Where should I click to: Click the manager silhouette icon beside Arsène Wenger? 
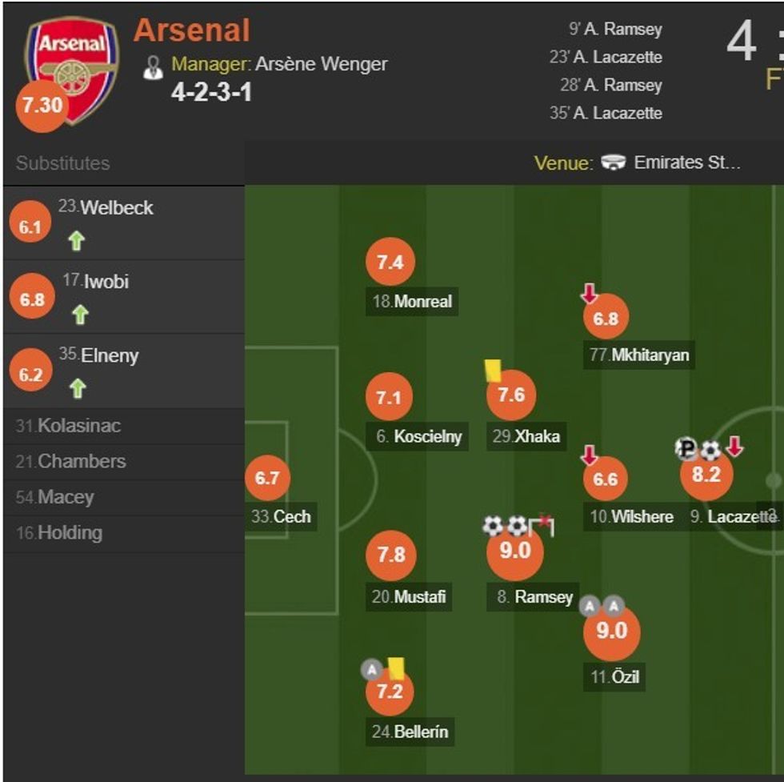(154, 64)
